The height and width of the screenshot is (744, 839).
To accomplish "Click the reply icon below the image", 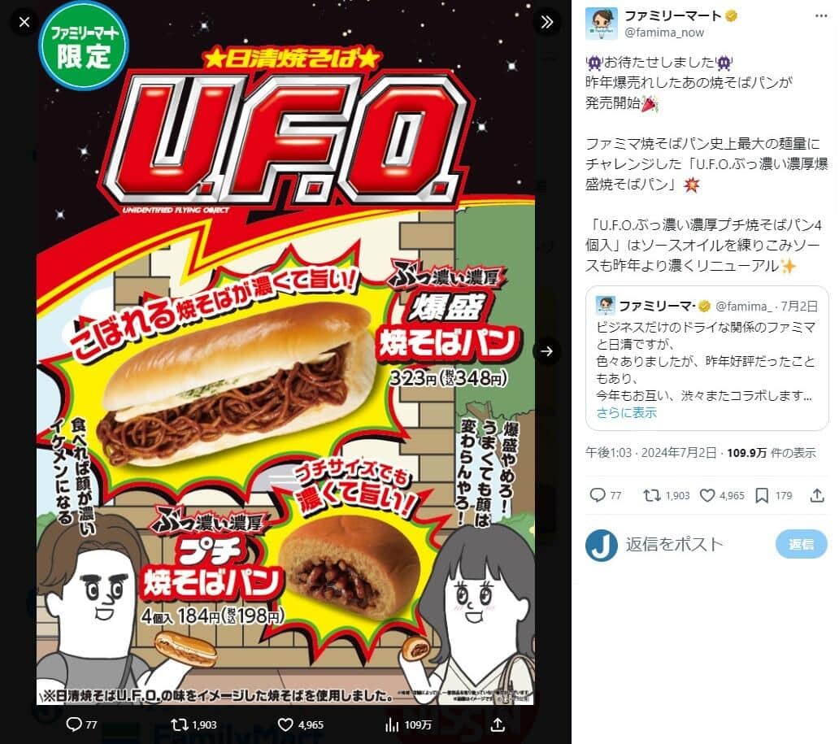I will pos(73,724).
